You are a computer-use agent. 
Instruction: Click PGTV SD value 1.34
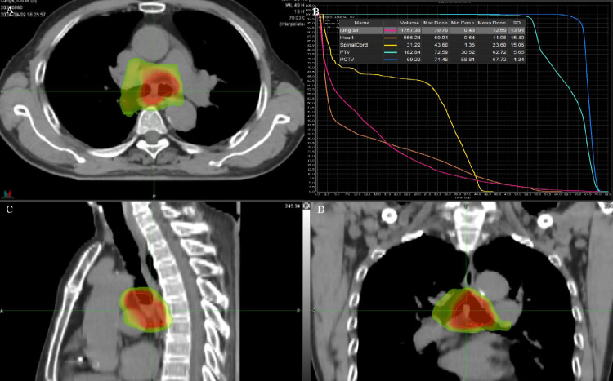click(518, 60)
